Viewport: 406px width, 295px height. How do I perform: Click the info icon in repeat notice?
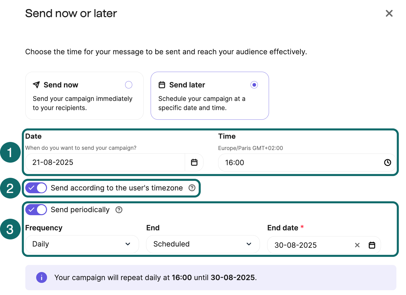click(x=41, y=278)
